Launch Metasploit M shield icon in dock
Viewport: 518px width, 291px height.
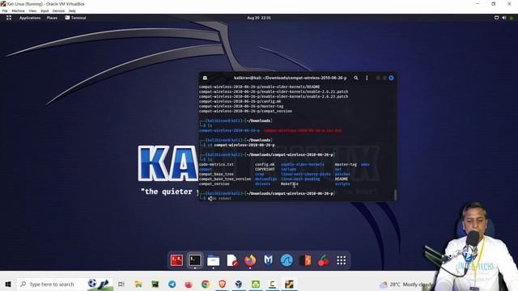(268, 260)
